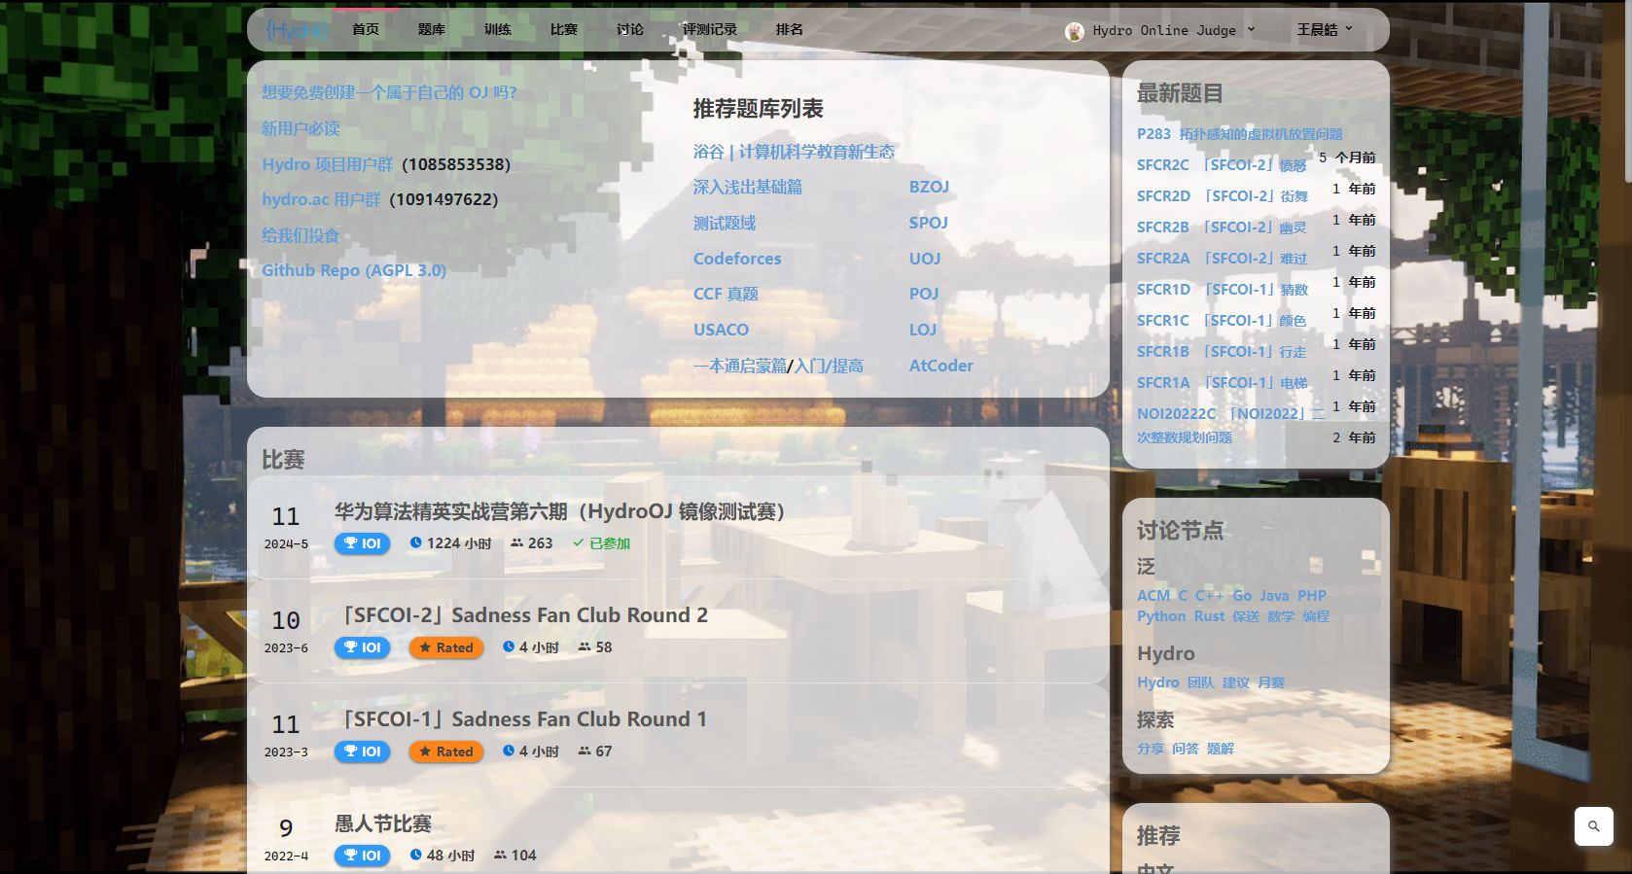Open problem P283 拓扑感知的虚拟机放置问题

1240,134
